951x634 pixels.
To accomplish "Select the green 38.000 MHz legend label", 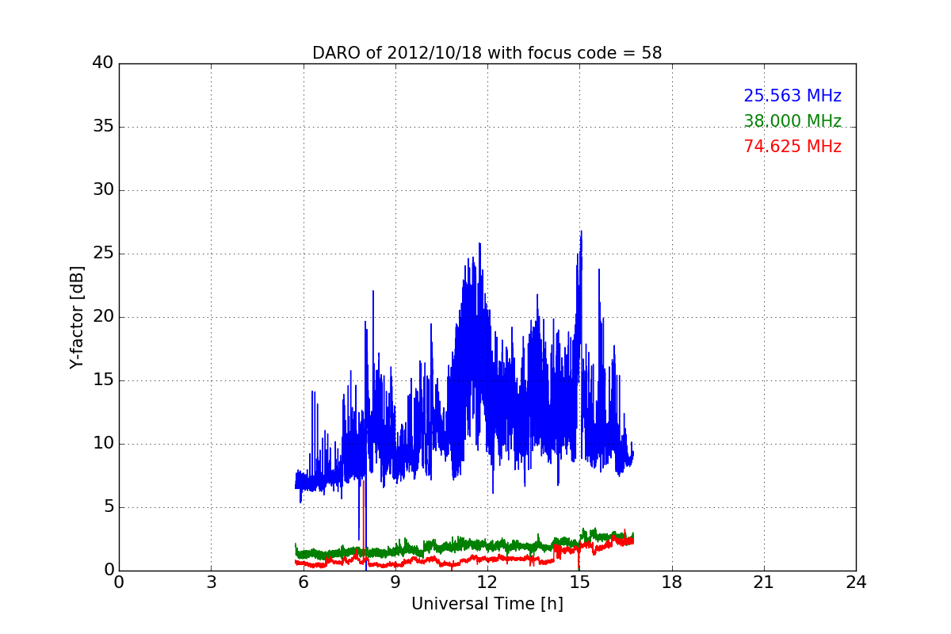I will pyautogui.click(x=792, y=121).
